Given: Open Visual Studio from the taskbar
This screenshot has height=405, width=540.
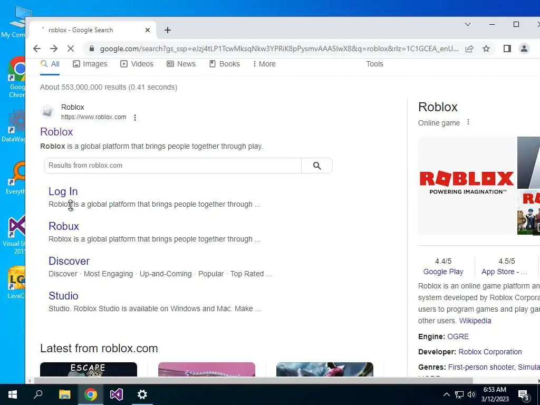Looking at the screenshot, I should point(117,394).
